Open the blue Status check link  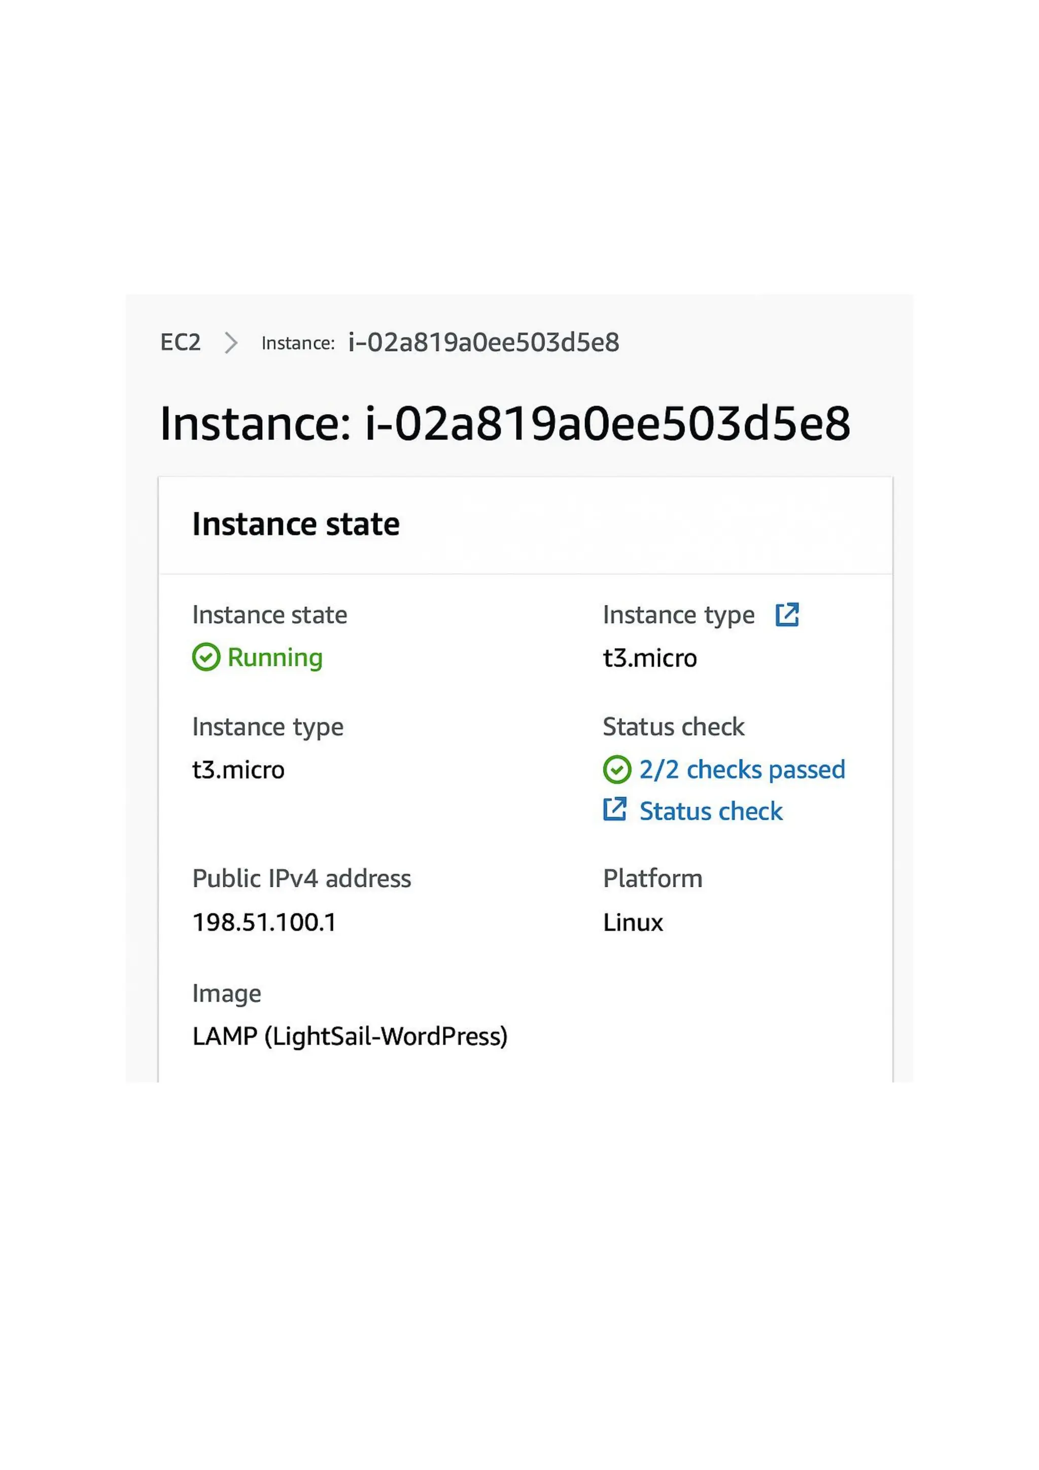pyautogui.click(x=711, y=811)
